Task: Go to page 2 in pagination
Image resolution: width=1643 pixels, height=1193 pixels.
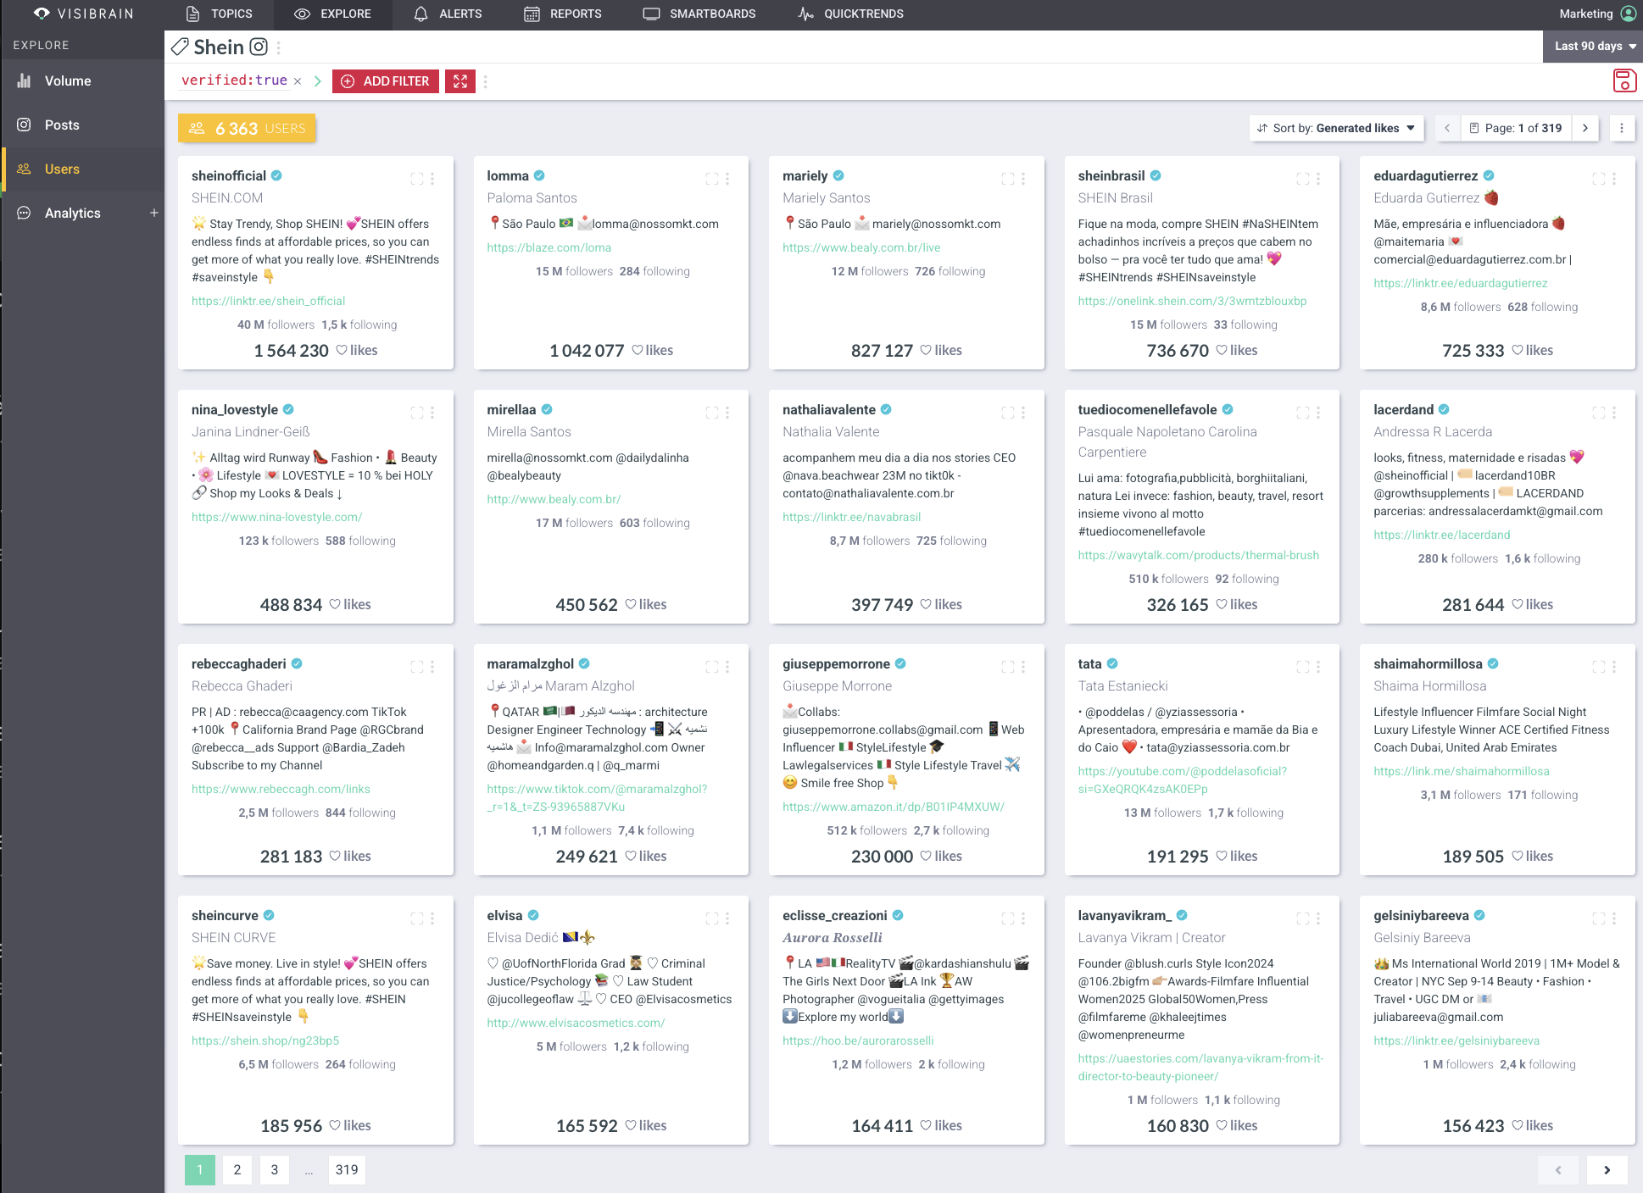Action: (x=237, y=1169)
